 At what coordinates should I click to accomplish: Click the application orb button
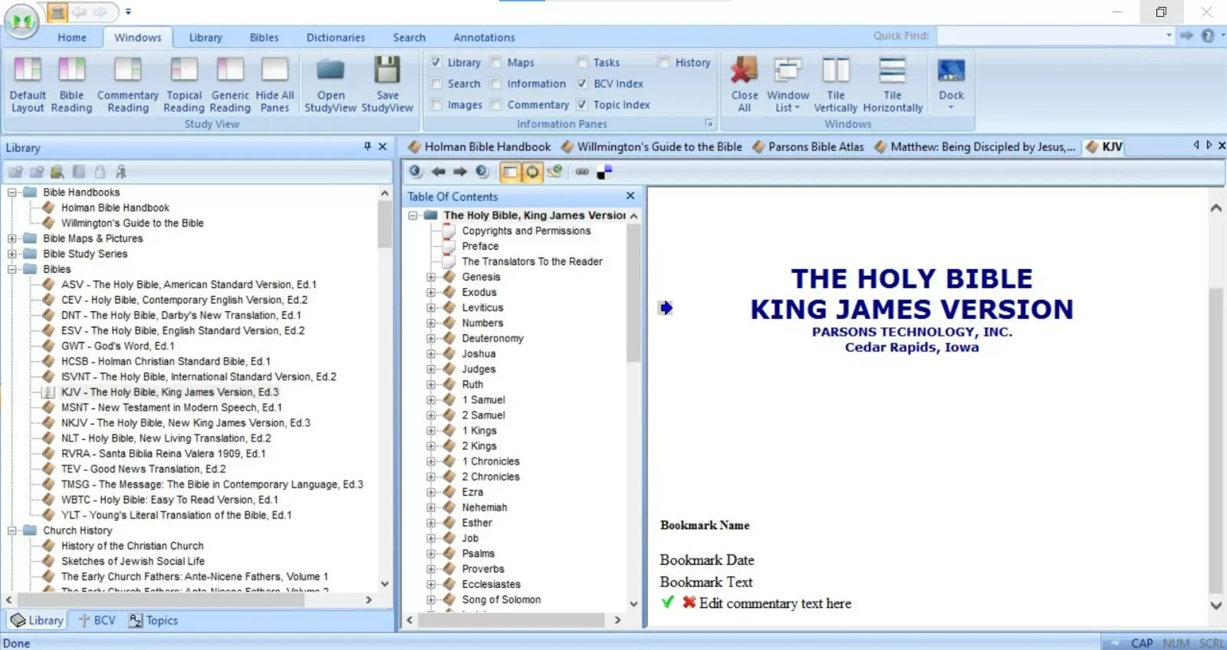[21, 21]
